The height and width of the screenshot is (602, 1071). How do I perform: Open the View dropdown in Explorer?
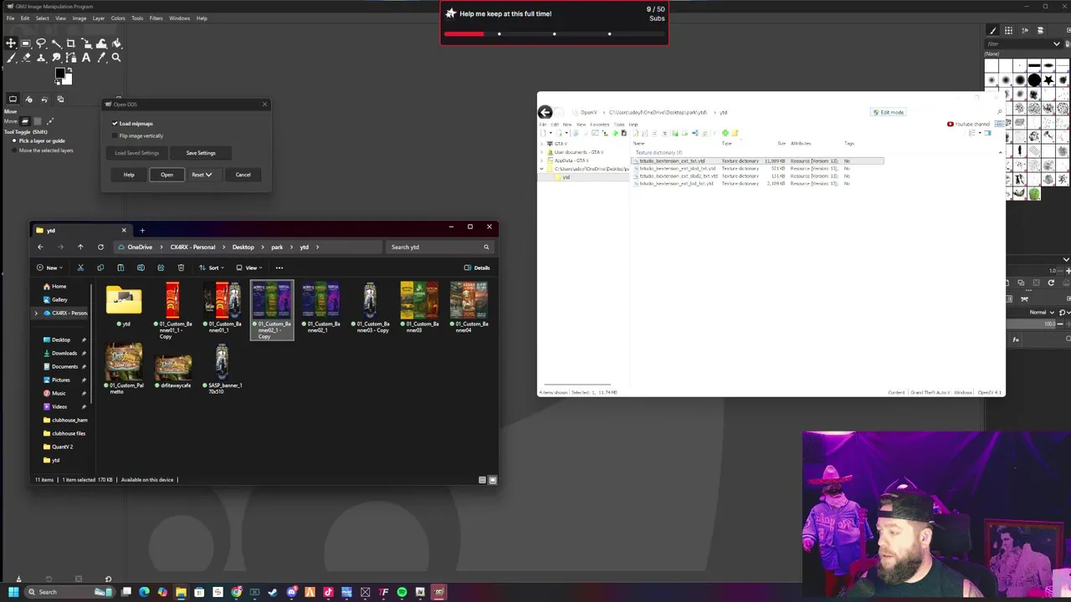pos(249,268)
